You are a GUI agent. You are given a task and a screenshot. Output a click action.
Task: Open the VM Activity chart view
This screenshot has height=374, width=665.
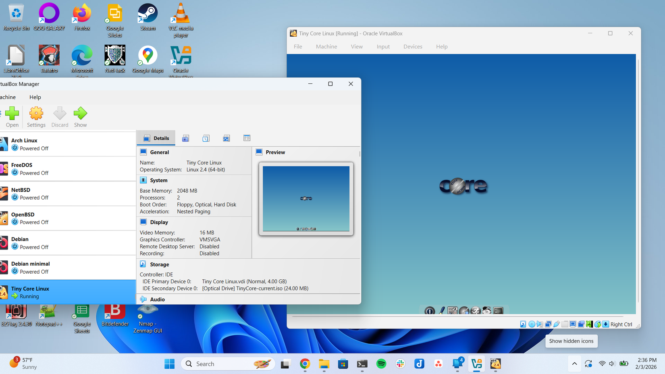226,138
